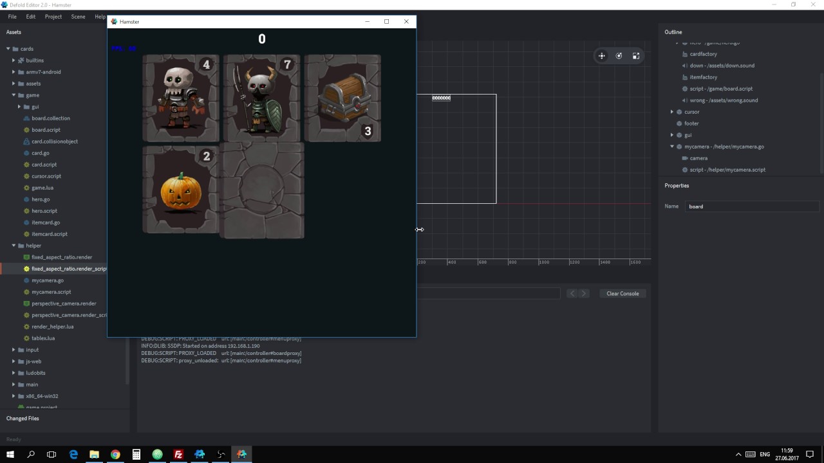The width and height of the screenshot is (824, 463).
Task: Go to next console search result
Action: (x=584, y=294)
